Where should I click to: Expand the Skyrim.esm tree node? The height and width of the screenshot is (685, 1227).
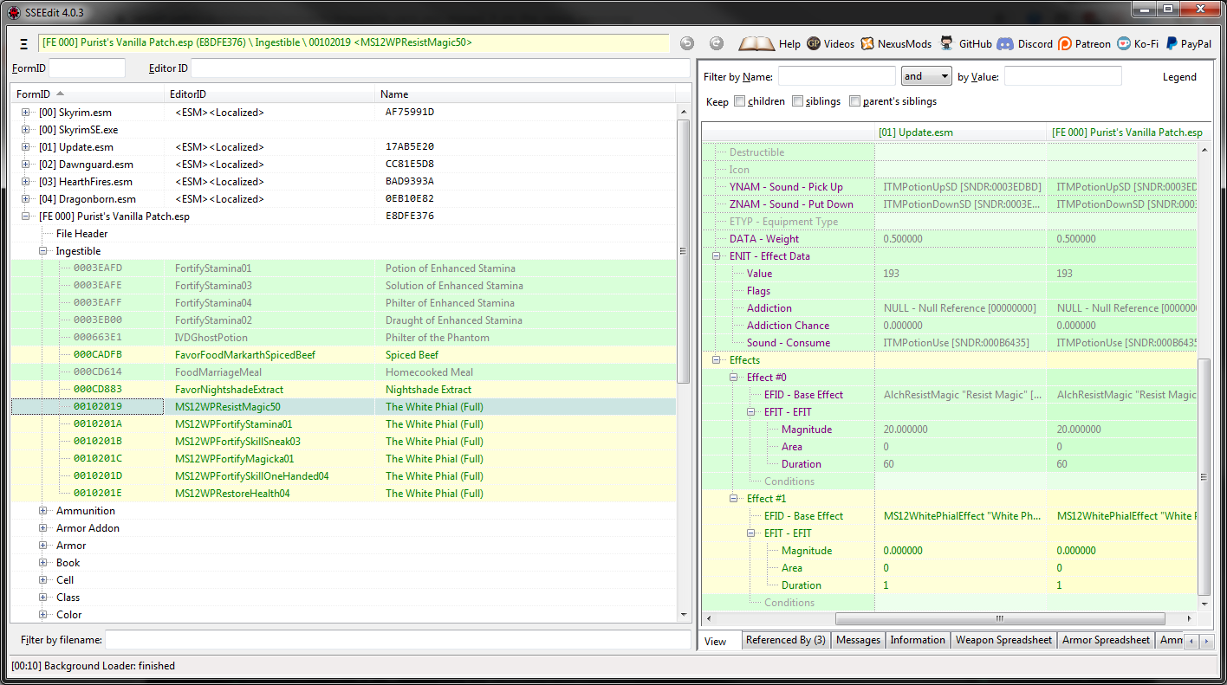pyautogui.click(x=26, y=113)
